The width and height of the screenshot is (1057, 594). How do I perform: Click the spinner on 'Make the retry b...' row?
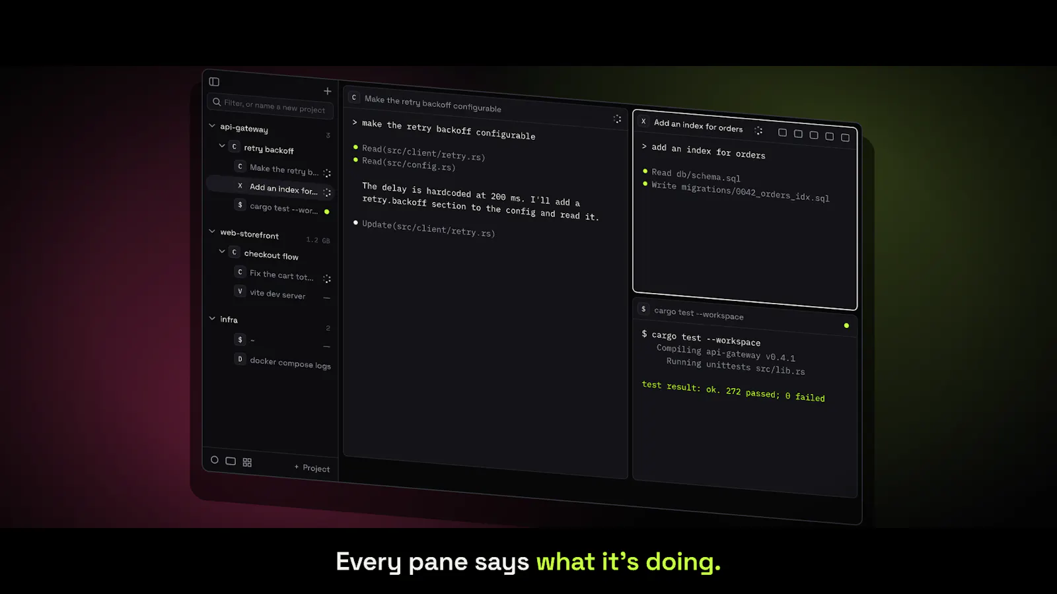click(327, 174)
